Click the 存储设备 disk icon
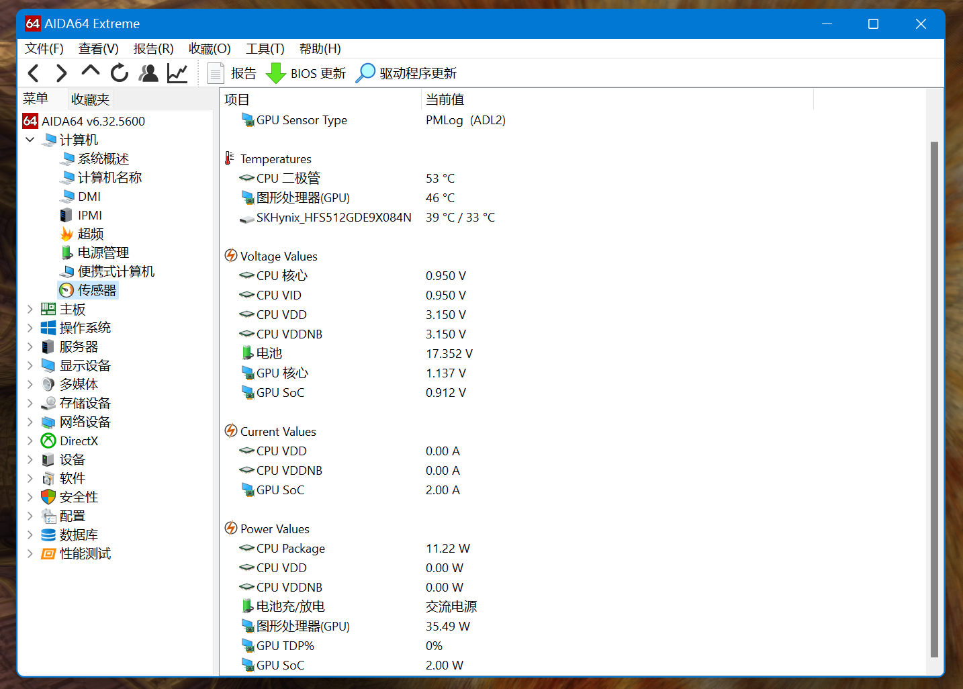Screen dimensions: 963x689 48,403
